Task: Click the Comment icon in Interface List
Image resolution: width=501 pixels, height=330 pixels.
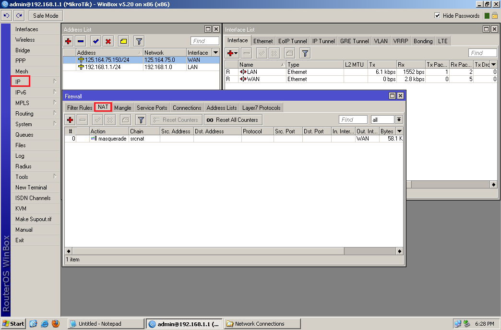Action: (x=289, y=53)
